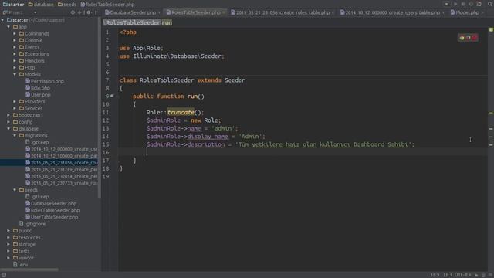494x278 pixels.
Task: Click the Search Everywhere magnifier icon
Action: click(x=491, y=4)
